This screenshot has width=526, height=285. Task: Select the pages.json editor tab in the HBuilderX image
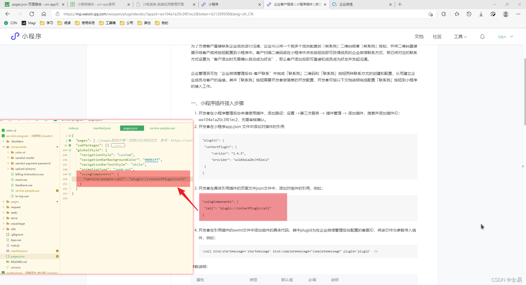(x=132, y=128)
